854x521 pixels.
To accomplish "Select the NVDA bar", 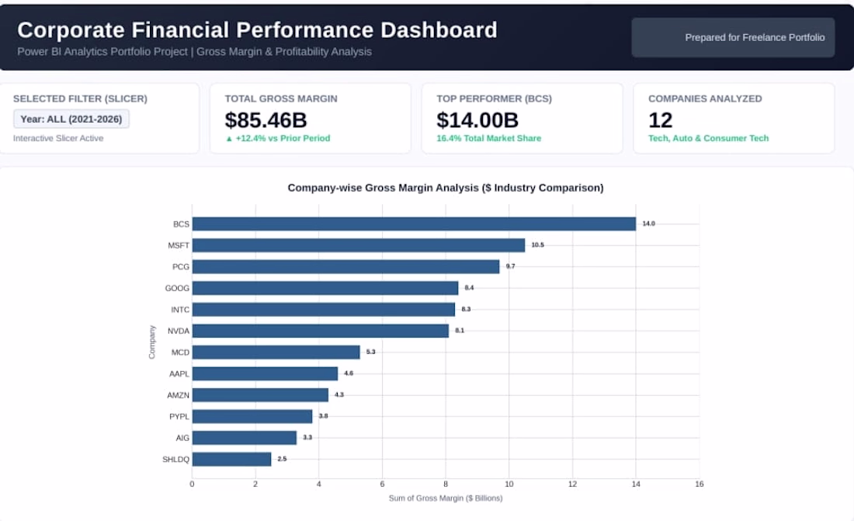I will 320,331.
